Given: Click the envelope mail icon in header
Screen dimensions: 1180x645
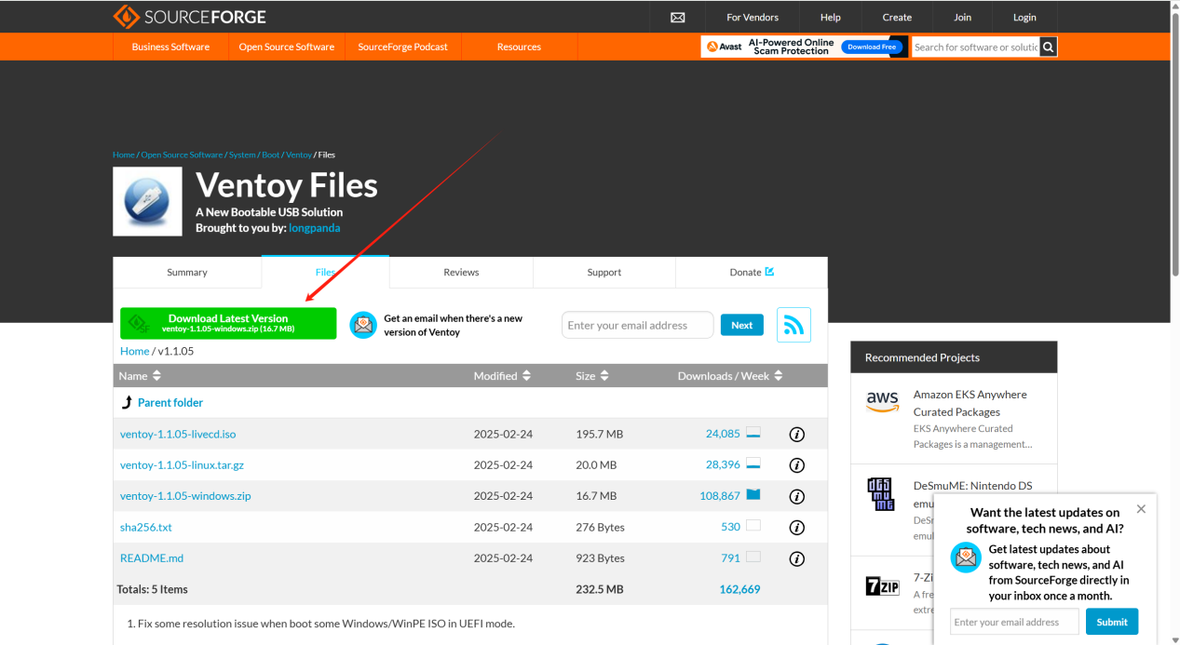Looking at the screenshot, I should [x=678, y=18].
